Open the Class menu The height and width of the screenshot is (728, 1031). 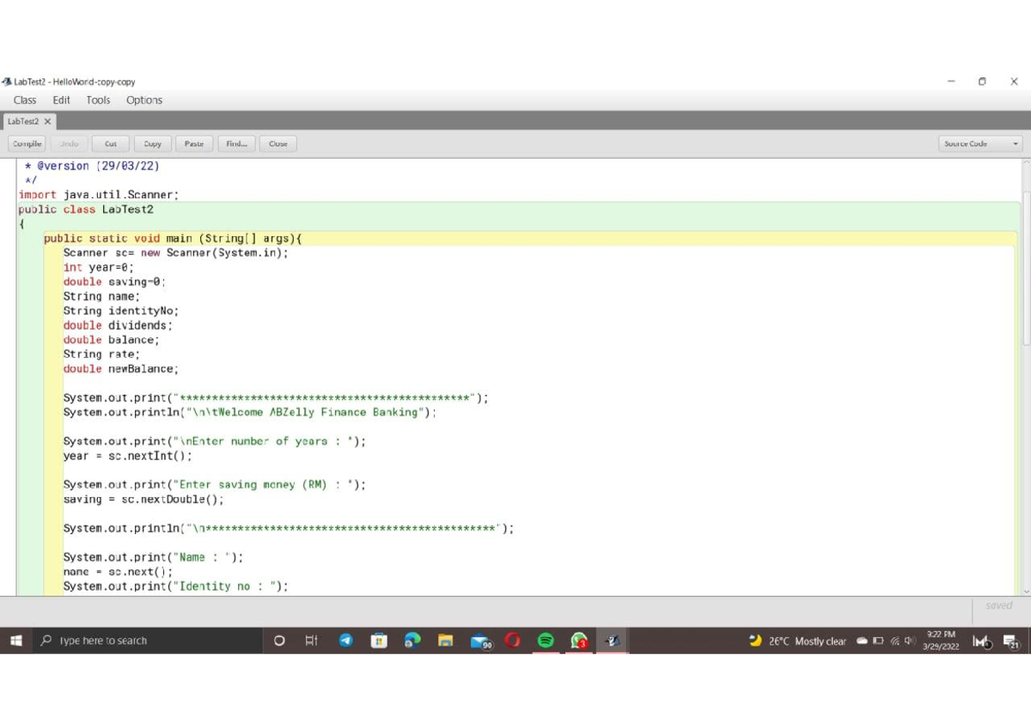25,100
